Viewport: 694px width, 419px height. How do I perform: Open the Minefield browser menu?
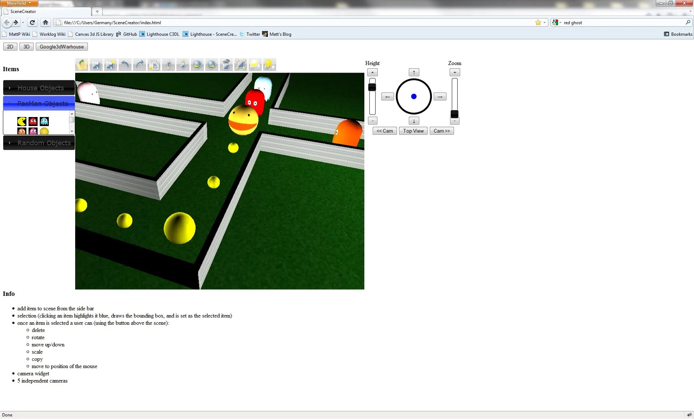pyautogui.click(x=19, y=3)
